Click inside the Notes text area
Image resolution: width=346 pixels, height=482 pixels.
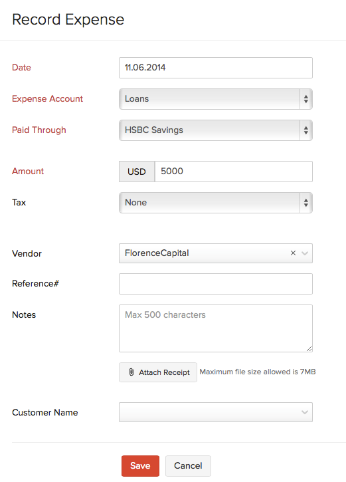[216, 328]
